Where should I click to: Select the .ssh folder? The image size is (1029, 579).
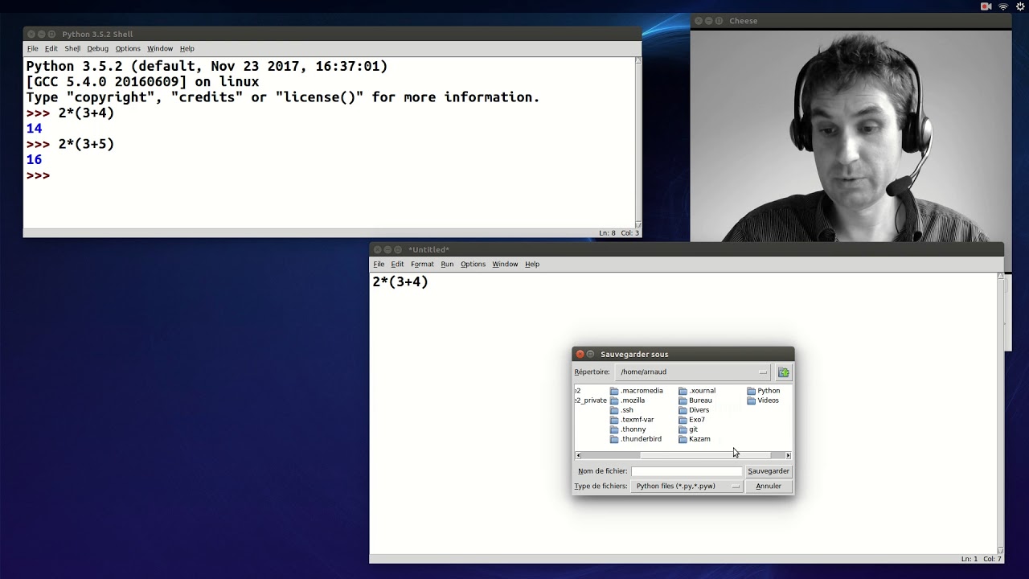622,410
